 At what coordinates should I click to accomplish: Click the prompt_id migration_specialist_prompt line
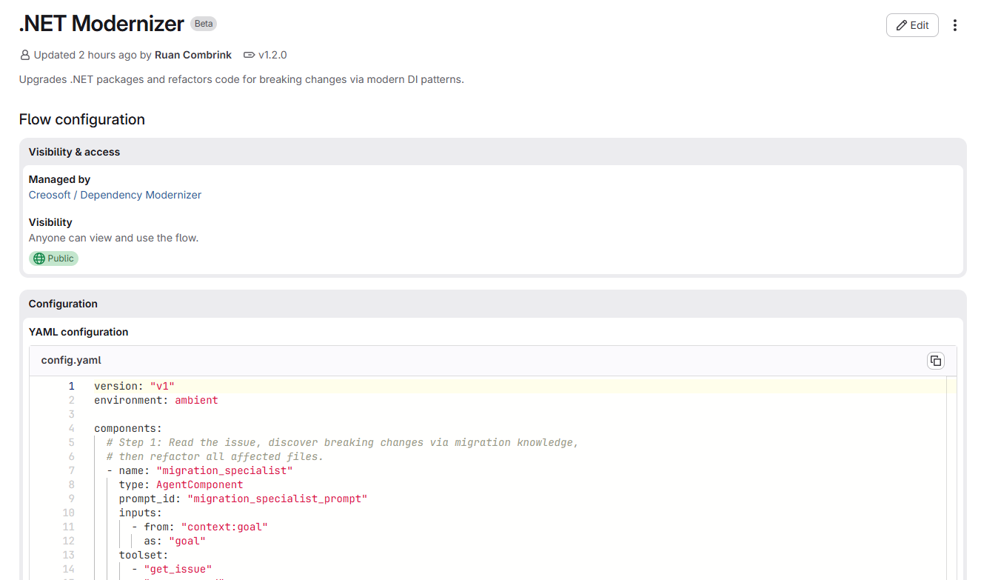pyautogui.click(x=244, y=499)
